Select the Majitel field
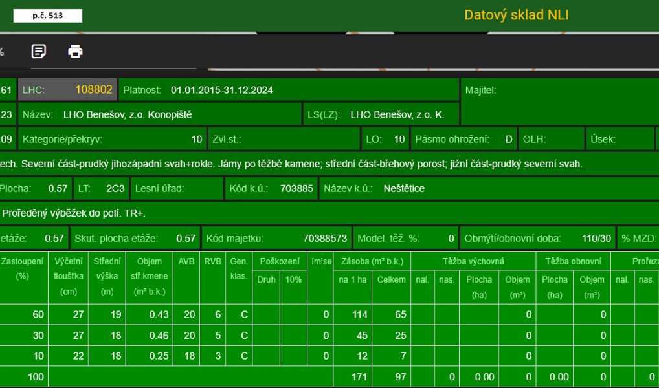This screenshot has height=388, width=659. tap(560, 102)
